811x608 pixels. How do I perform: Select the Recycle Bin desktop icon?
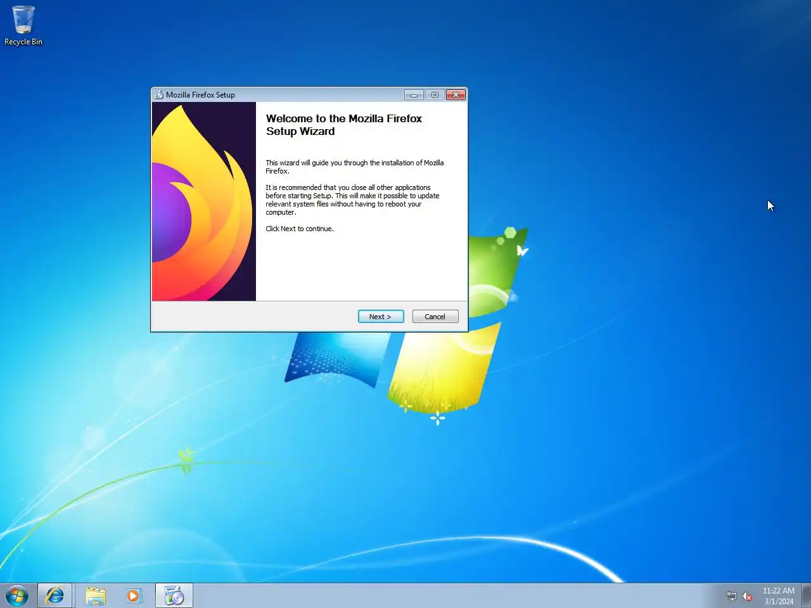23,26
